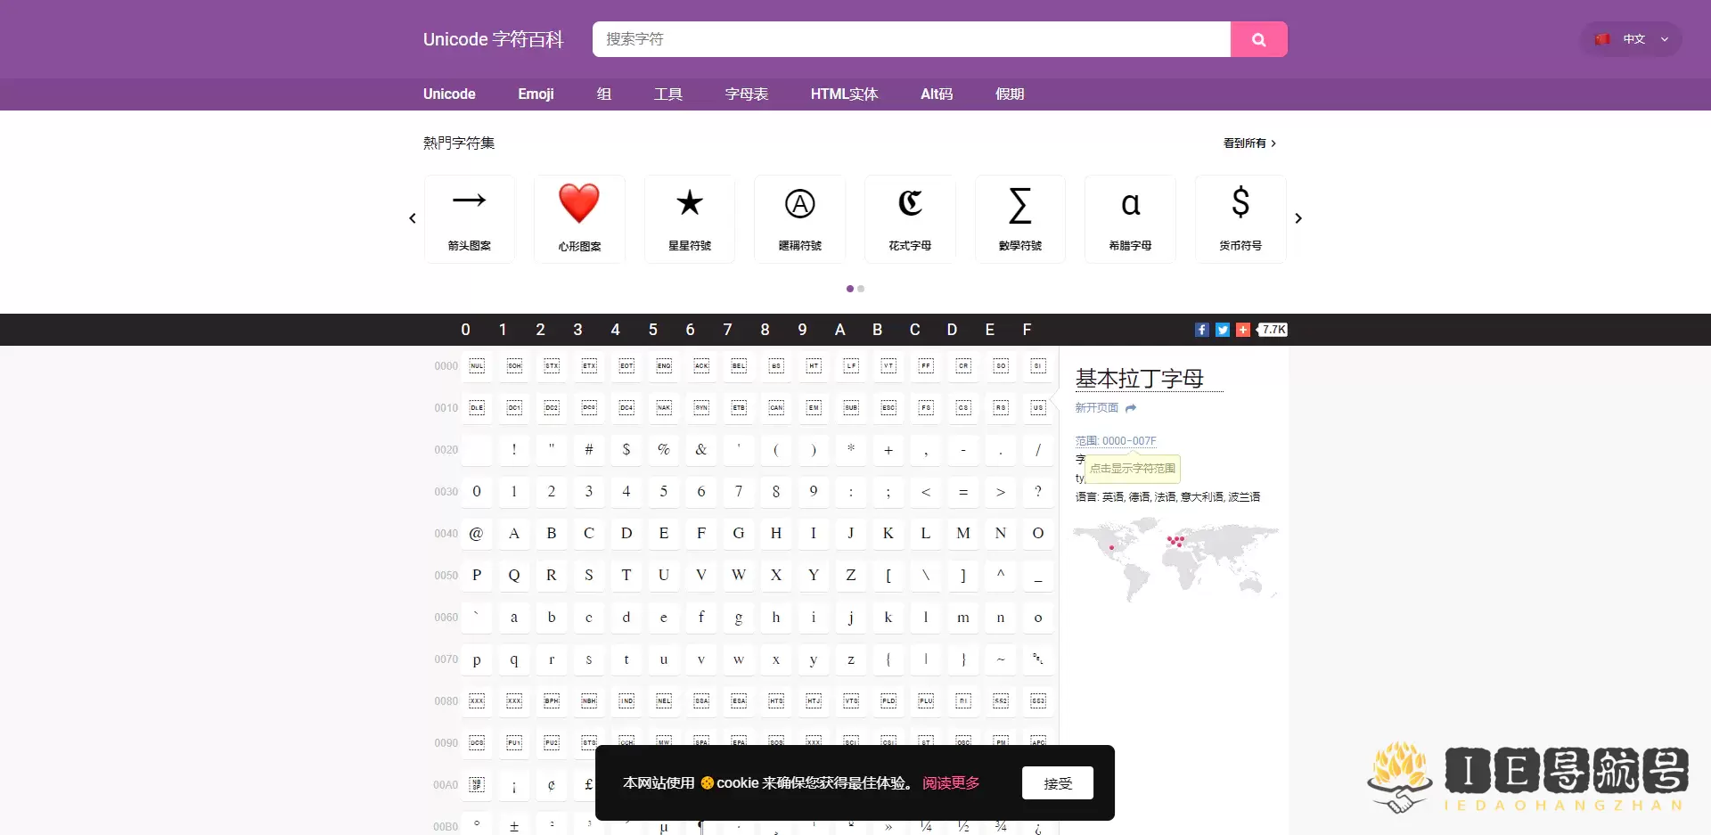Image resolution: width=1711 pixels, height=835 pixels.
Task: Select the second carousel pagination dot
Action: 862,288
